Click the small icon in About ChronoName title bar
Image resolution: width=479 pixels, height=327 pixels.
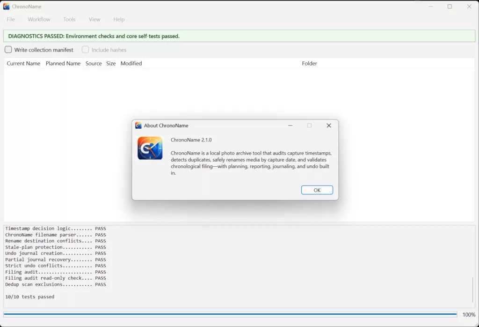[138, 126]
